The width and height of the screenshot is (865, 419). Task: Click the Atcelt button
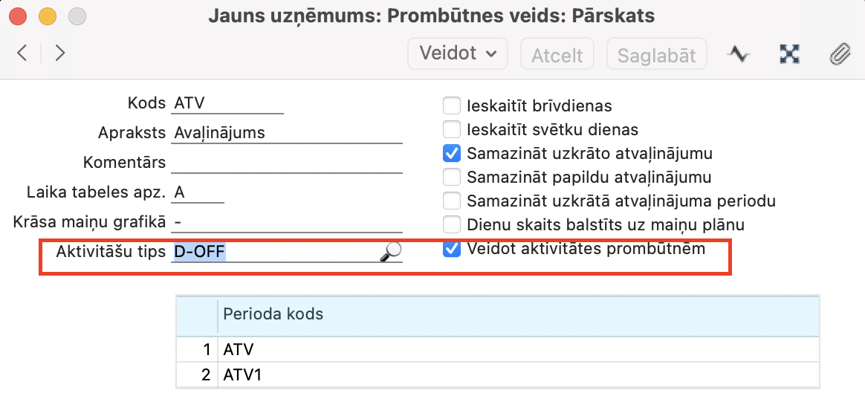[557, 54]
